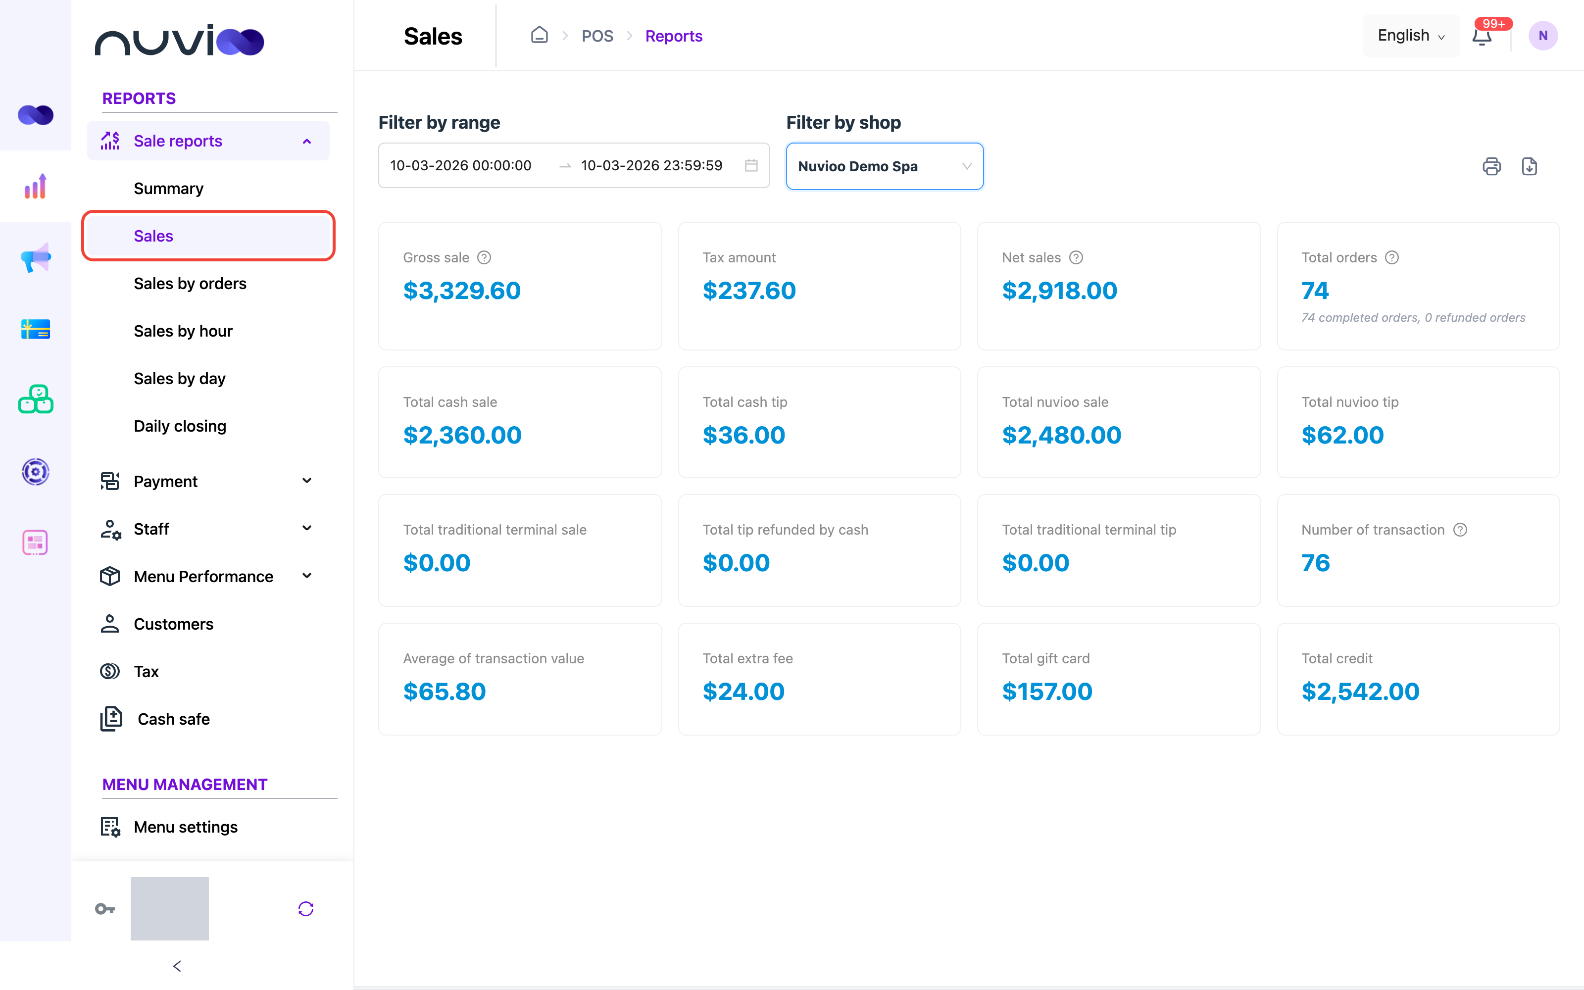Go to Reports in the breadcrumb

(674, 36)
